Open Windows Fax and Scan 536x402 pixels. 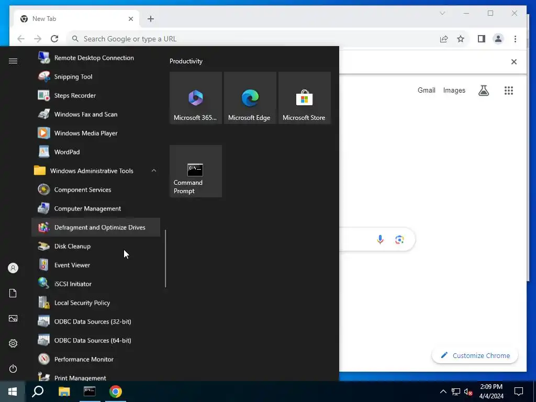pyautogui.click(x=96, y=114)
